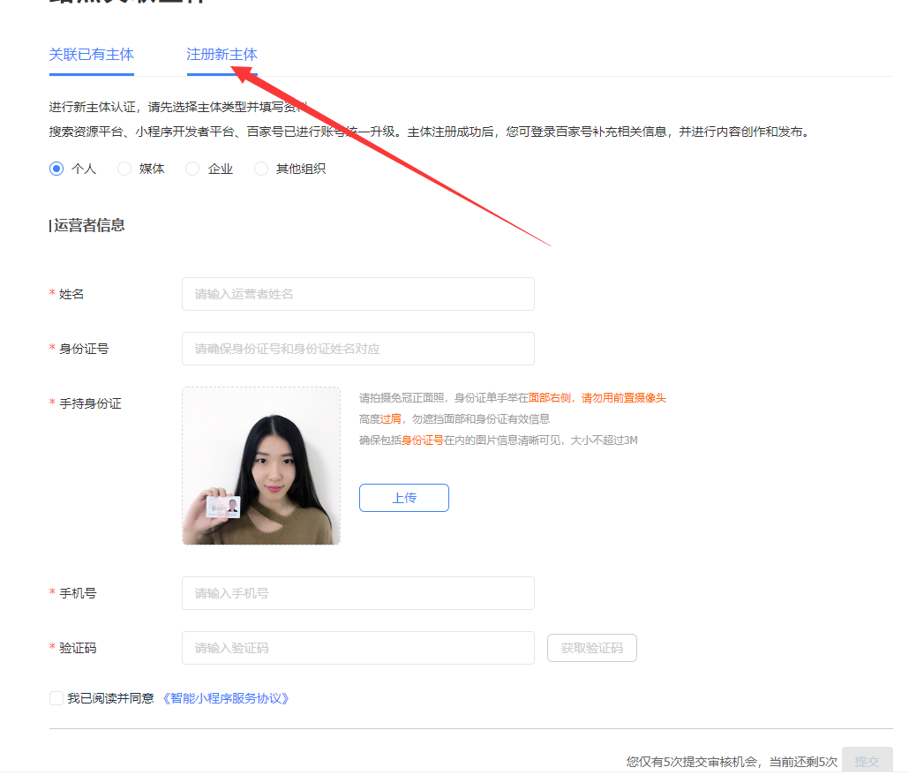Click the 请勿用前置摄像头 warning text

[x=624, y=398]
